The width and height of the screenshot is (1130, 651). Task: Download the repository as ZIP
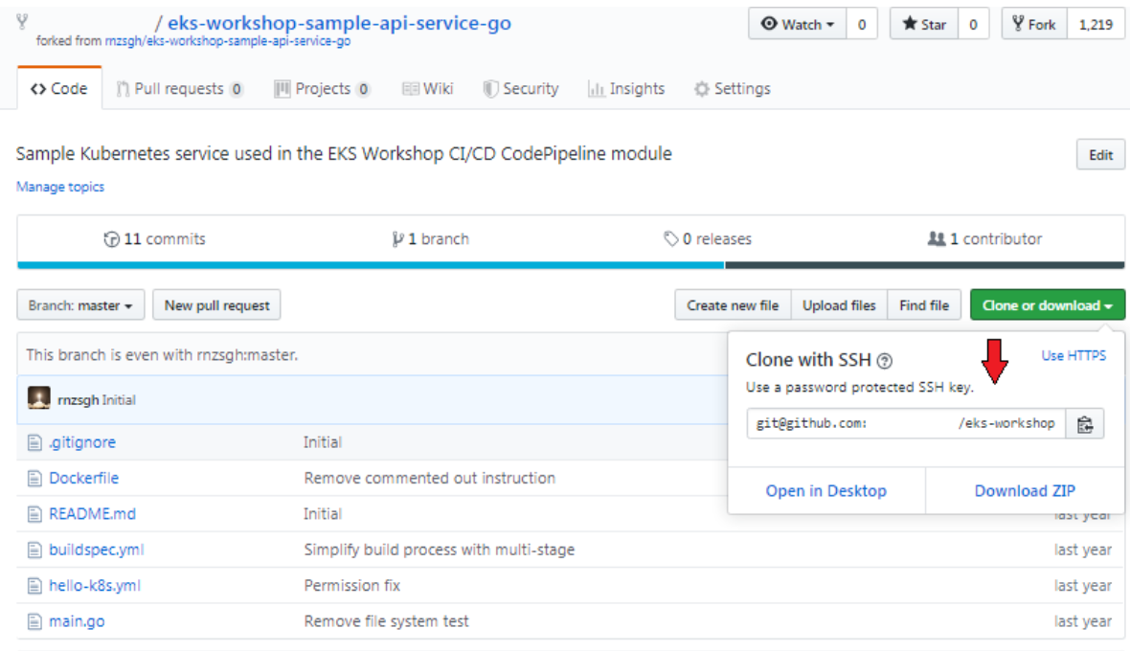point(1024,490)
